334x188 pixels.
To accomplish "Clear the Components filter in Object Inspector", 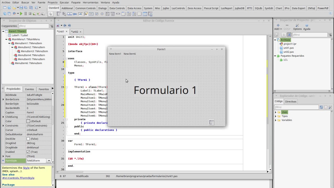I will 51,26.
